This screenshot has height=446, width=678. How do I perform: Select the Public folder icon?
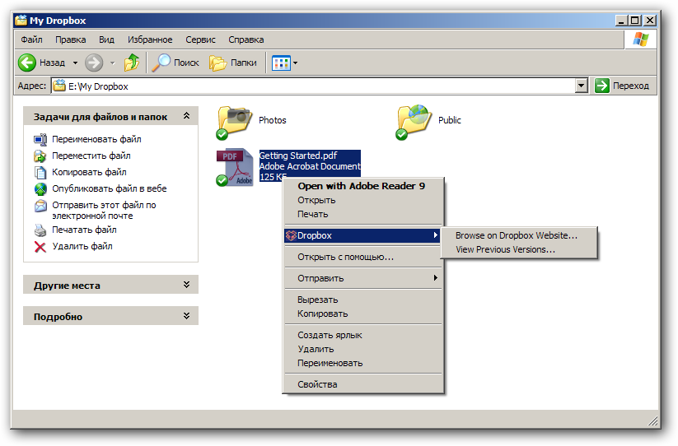click(414, 122)
